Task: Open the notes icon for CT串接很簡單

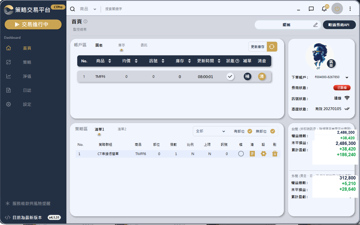Action: click(252, 154)
